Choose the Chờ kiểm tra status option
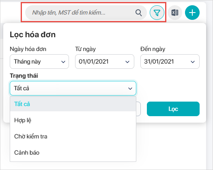This screenshot has height=170, width=213. pos(73,136)
